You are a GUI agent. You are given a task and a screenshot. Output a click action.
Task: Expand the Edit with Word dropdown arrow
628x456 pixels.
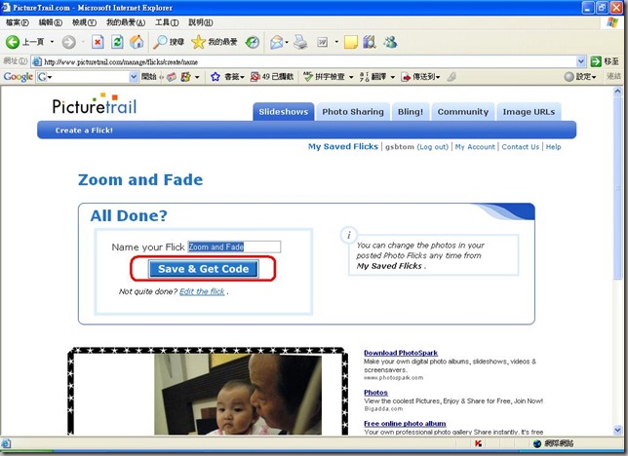[x=336, y=42]
